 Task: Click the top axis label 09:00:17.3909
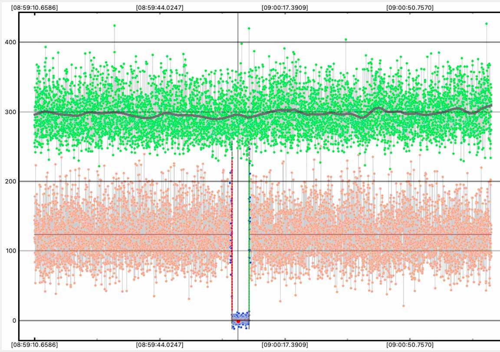(285, 8)
